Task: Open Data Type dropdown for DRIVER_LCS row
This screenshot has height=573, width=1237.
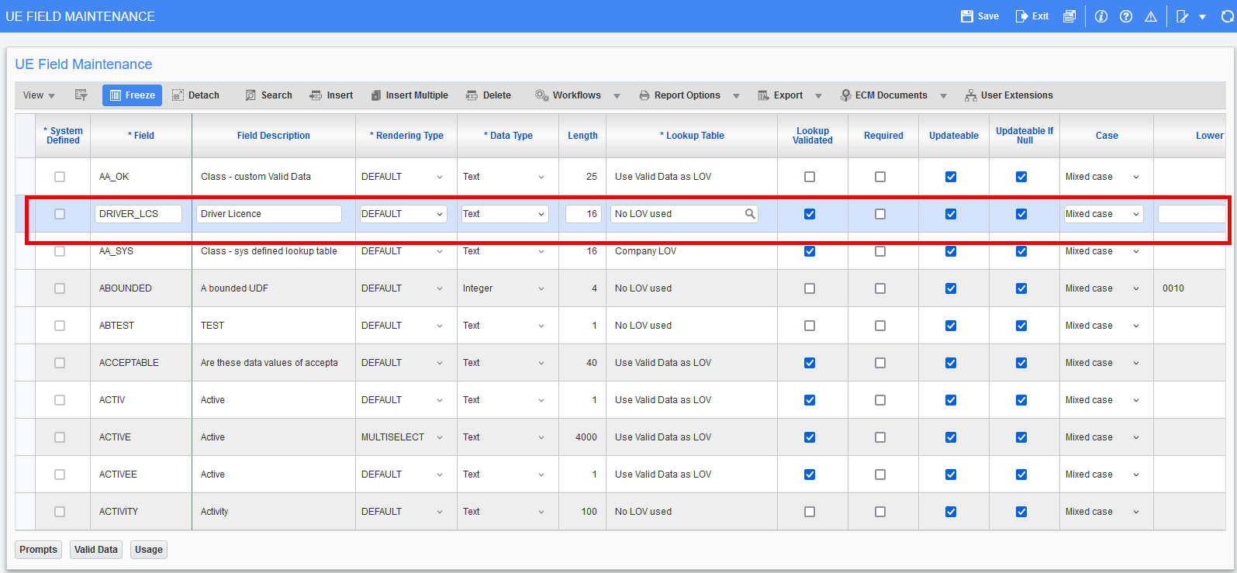Action: [x=505, y=214]
